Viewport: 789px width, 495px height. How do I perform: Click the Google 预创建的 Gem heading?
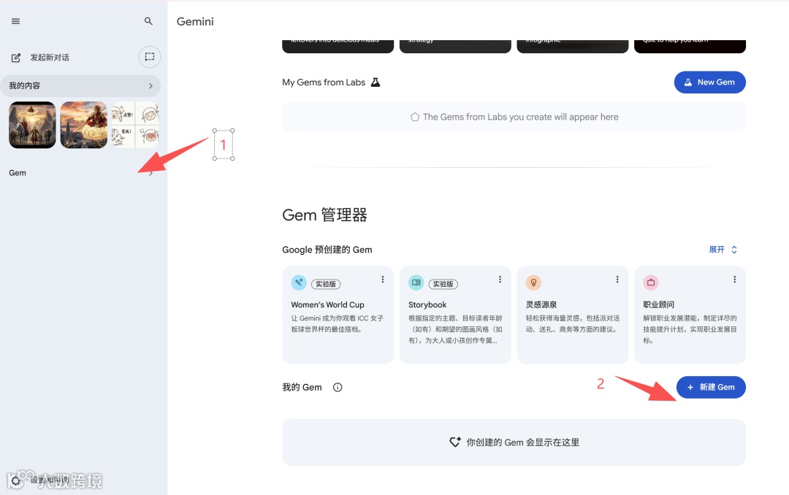[327, 250]
